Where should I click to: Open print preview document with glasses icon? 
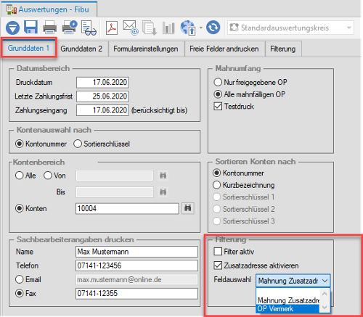(89, 28)
